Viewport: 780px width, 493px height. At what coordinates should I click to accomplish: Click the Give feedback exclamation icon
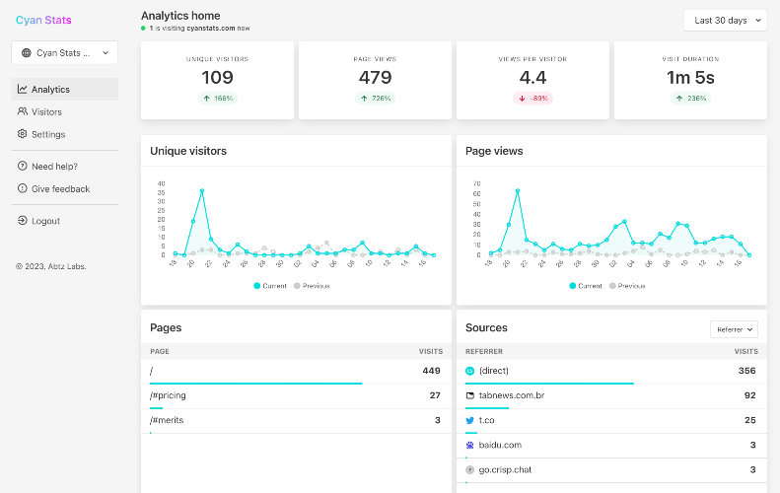pos(23,188)
